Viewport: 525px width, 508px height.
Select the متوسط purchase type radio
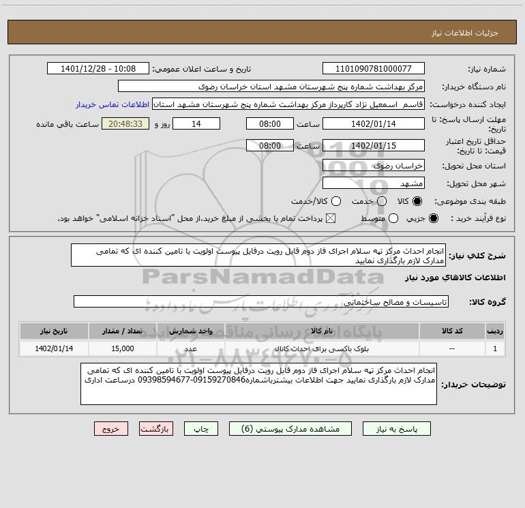point(393,218)
